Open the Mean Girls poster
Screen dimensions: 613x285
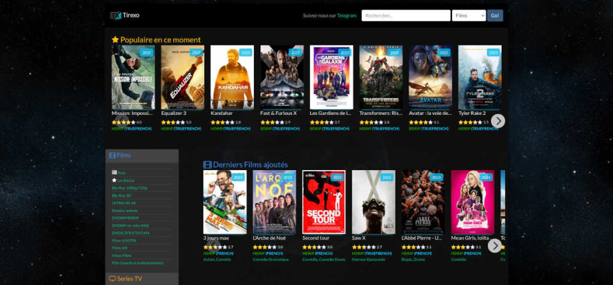click(x=473, y=202)
